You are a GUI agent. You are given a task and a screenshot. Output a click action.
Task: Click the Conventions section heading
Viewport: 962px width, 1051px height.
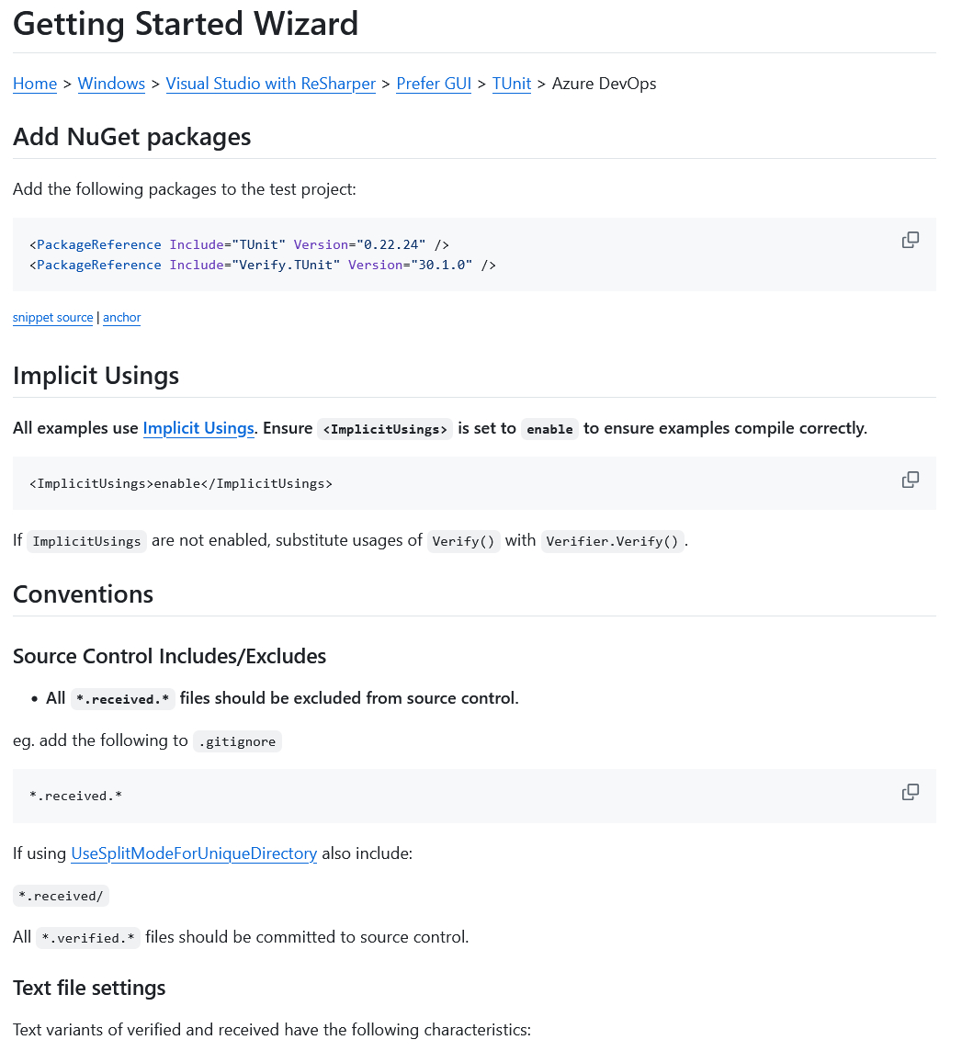(x=83, y=594)
